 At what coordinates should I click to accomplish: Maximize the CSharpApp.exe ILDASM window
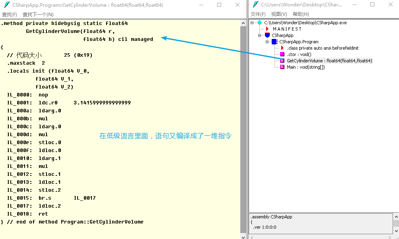coord(372,5)
